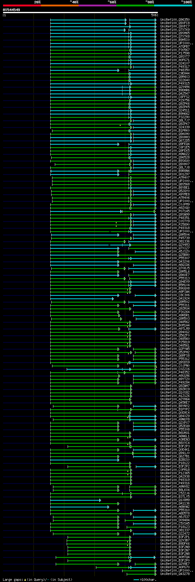The image size is (195, 582).
Task: Click hit UniRef100_Q01297
Action: (175, 174)
